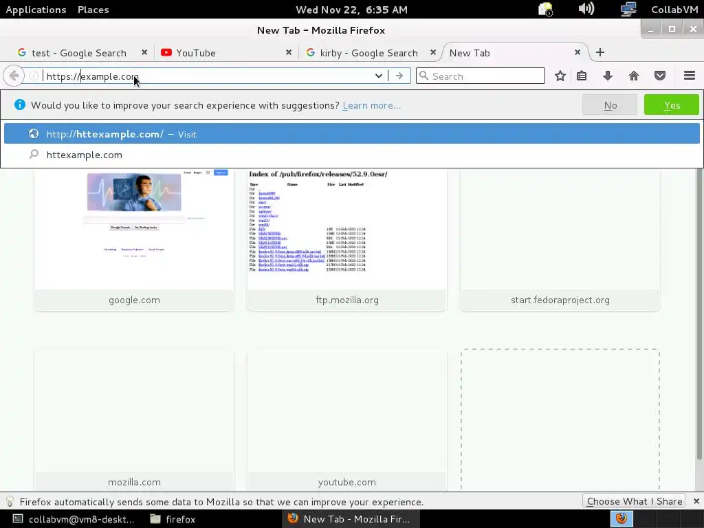
Task: Close the test - Google Search tab
Action: [x=144, y=52]
